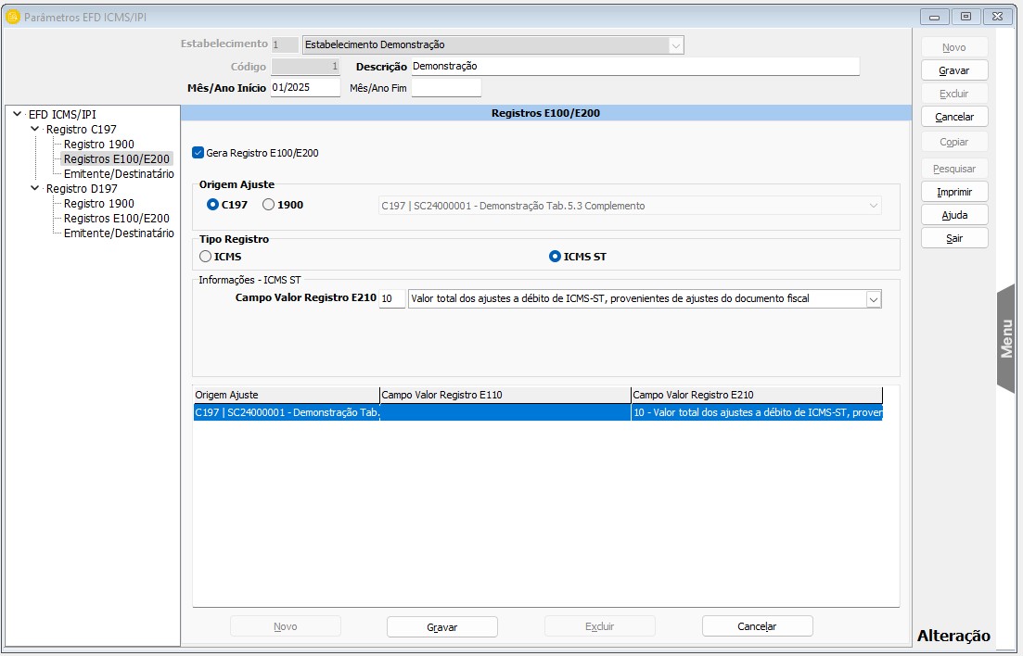Image resolution: width=1023 pixels, height=656 pixels.
Task: Collapse the Registro D197 tree node
Action: point(35,189)
